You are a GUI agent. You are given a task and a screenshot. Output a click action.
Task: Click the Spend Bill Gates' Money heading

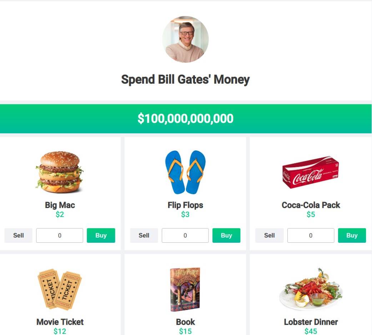click(186, 79)
